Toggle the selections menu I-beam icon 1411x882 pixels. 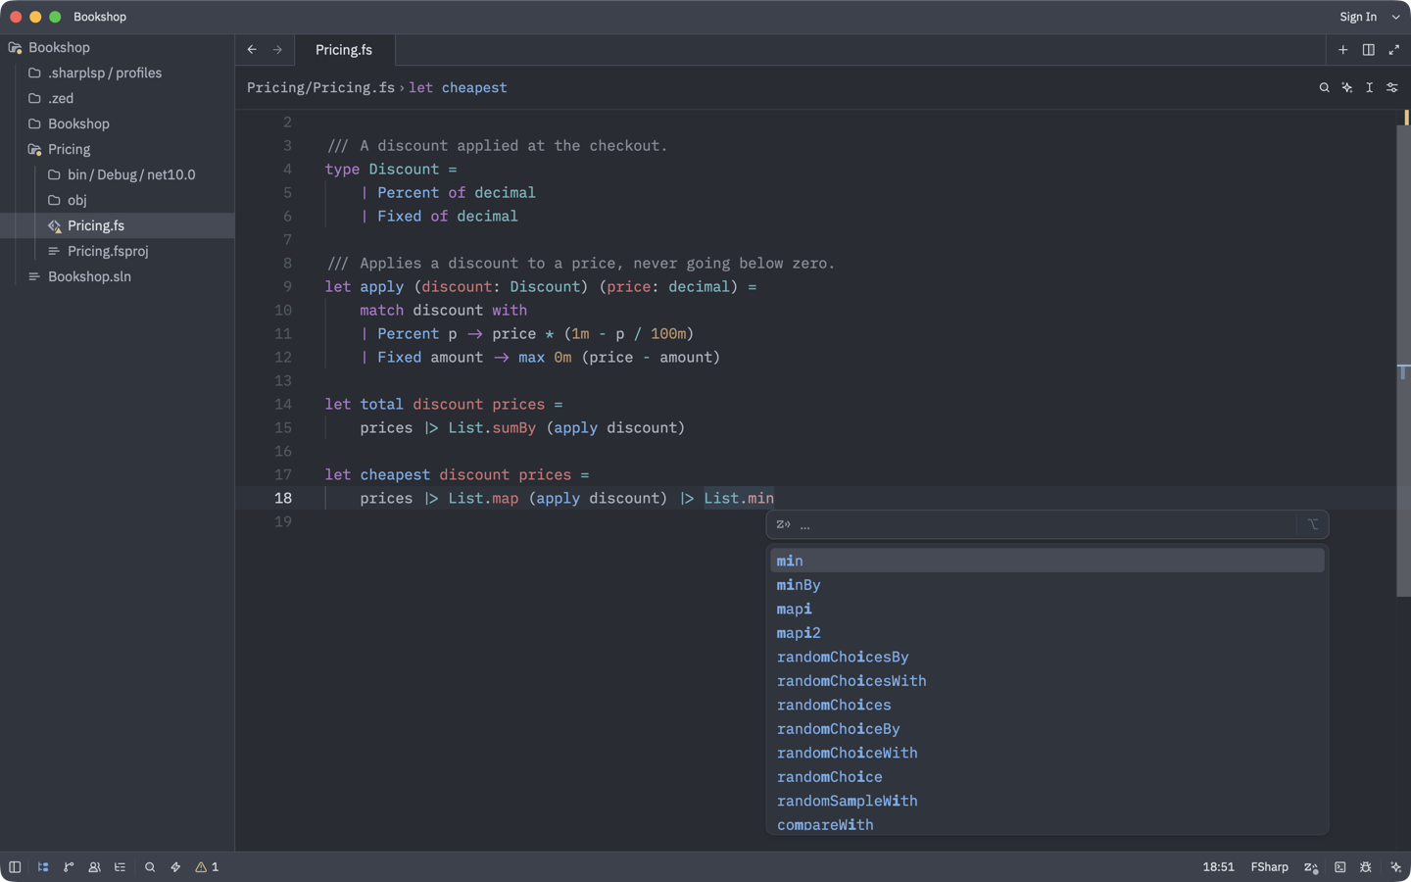coord(1370,88)
